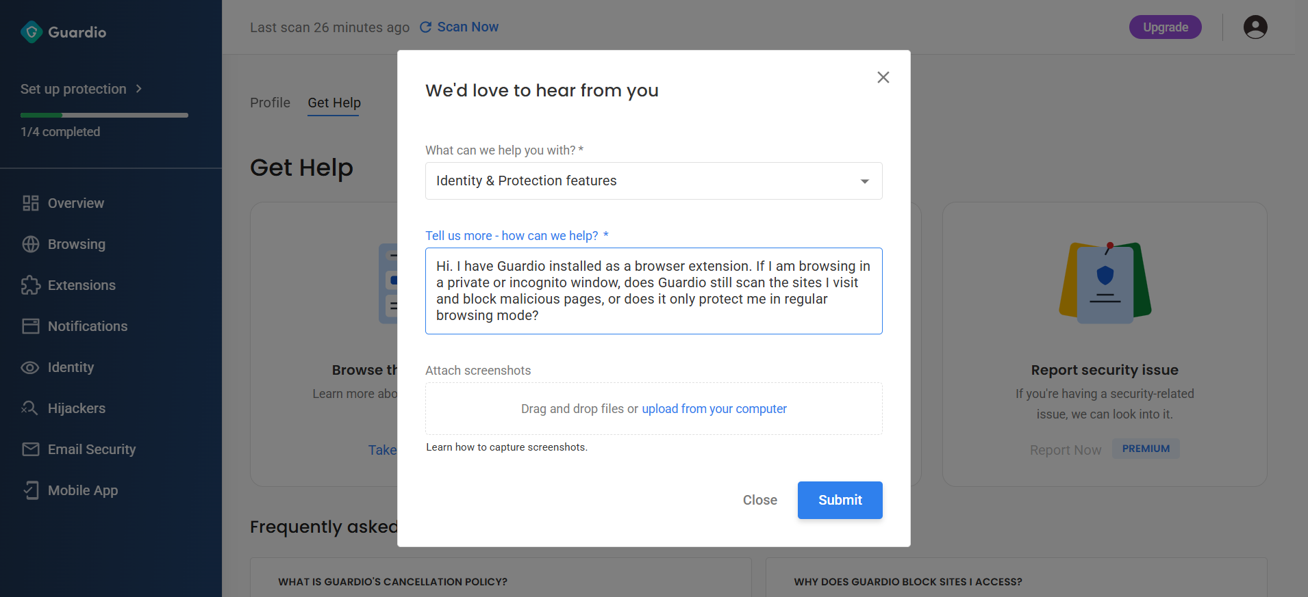
Task: Click the Extensions puzzle icon in sidebar
Action: 31,285
